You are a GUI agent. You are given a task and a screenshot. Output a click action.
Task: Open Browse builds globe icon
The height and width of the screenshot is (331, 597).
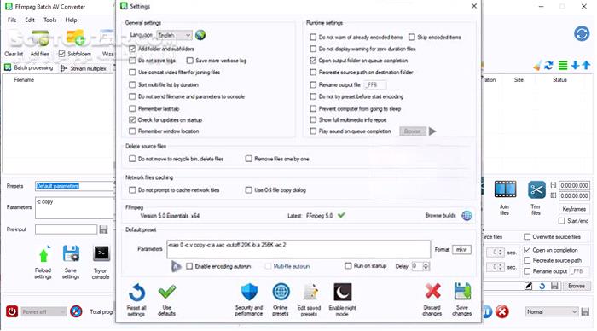(x=467, y=216)
